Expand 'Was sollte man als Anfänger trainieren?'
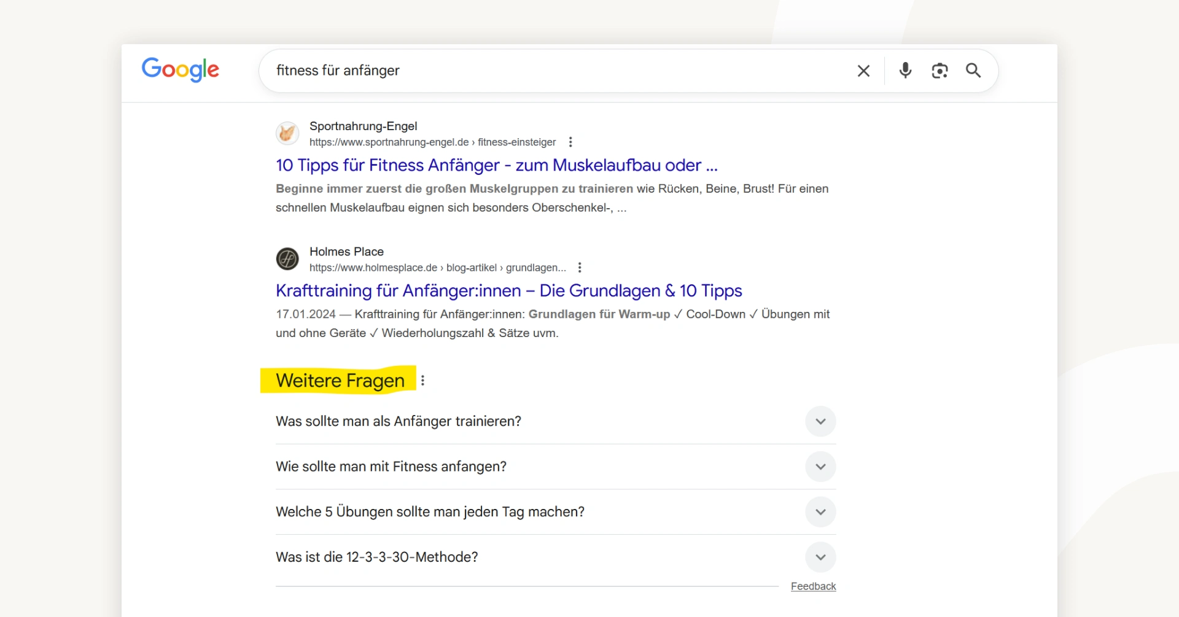This screenshot has height=617, width=1179. point(820,421)
